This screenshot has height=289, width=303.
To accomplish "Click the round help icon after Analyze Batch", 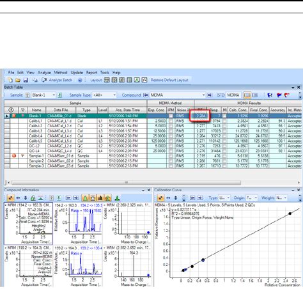I will click(80, 80).
